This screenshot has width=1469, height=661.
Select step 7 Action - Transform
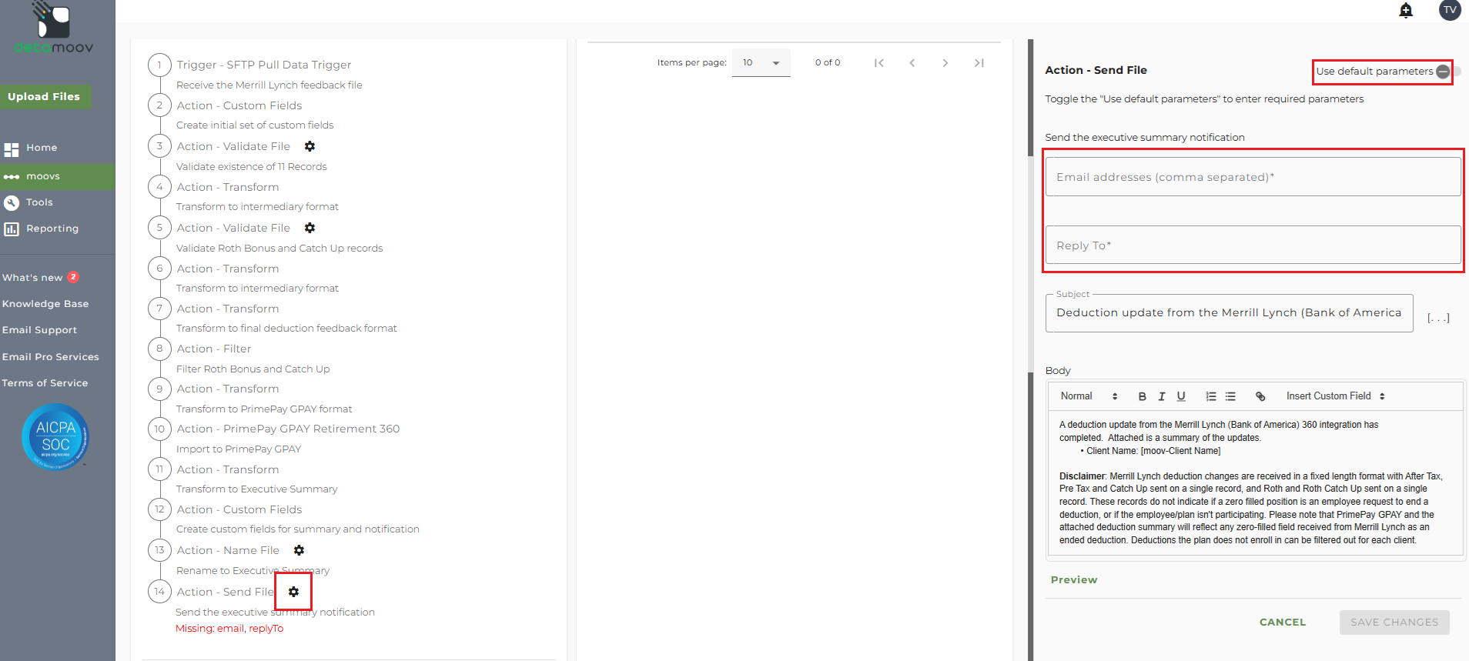[x=228, y=309]
